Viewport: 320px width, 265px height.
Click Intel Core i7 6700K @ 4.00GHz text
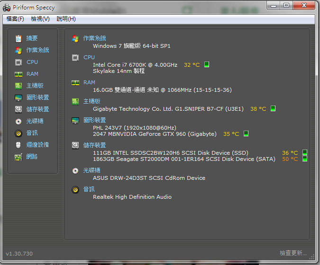point(135,65)
